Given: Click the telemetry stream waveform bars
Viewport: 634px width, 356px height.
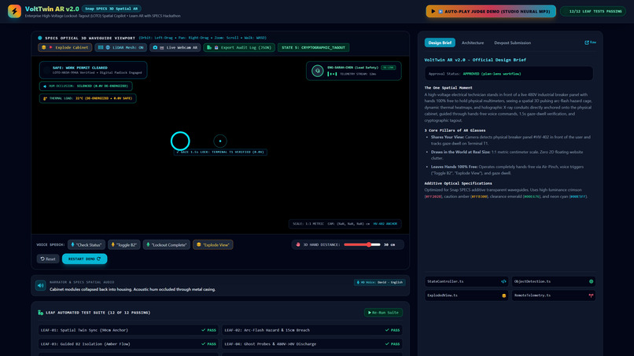Looking at the screenshot, I should point(332,74).
